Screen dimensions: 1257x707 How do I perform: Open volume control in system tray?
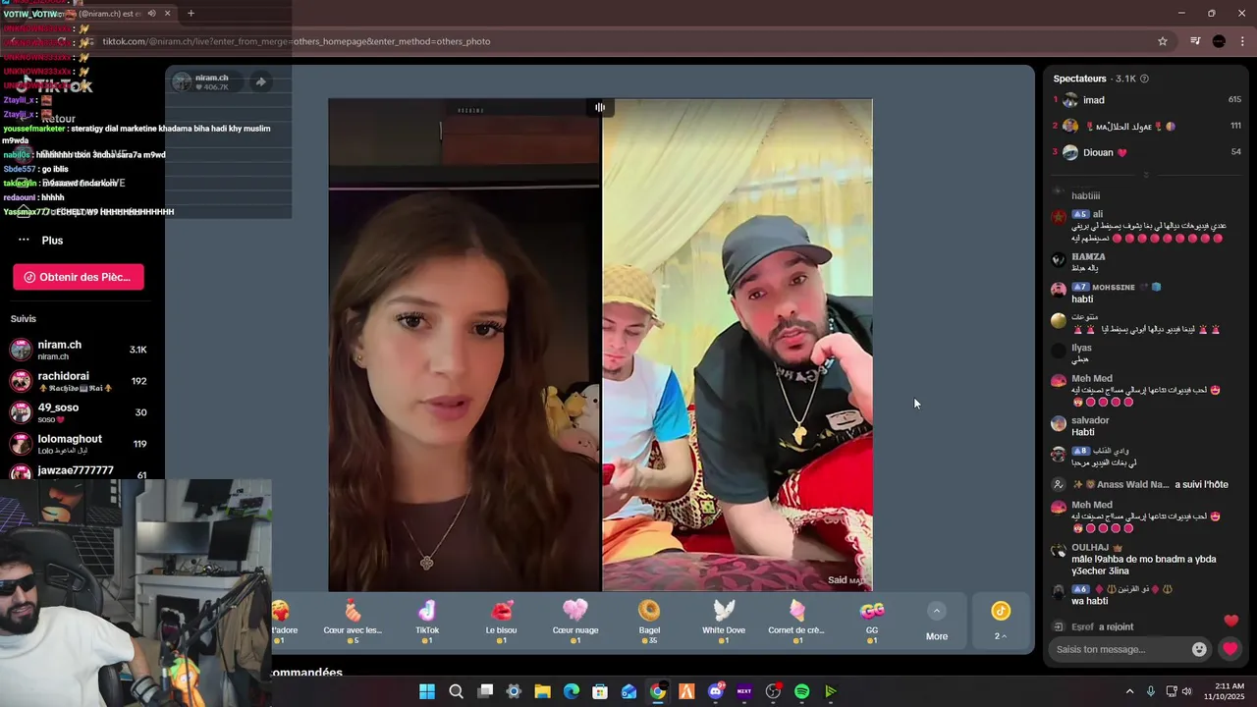pos(1187,691)
